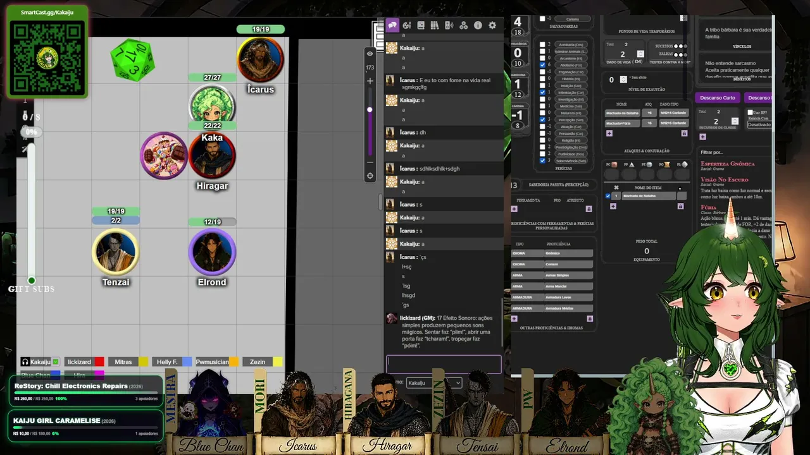
Task: Click the fit map to screen icon
Action: click(370, 176)
